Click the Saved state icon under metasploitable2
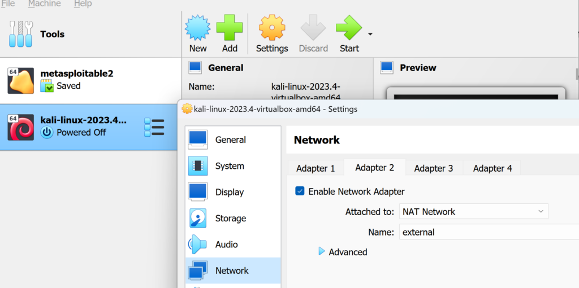This screenshot has width=579, height=288. coord(47,86)
